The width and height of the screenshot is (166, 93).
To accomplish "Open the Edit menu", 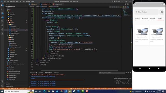I will [8, 1].
